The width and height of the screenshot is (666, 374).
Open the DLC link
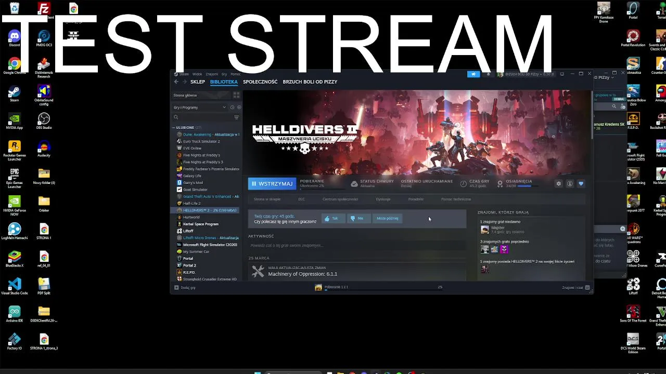pyautogui.click(x=301, y=199)
